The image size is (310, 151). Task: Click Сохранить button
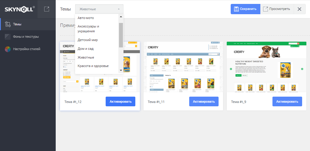coord(245,9)
